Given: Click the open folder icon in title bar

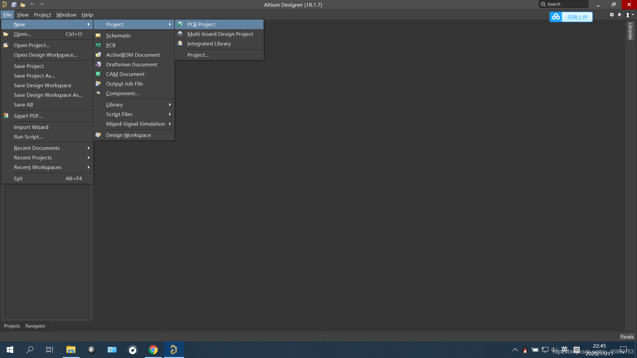Looking at the screenshot, I should pyautogui.click(x=23, y=5).
